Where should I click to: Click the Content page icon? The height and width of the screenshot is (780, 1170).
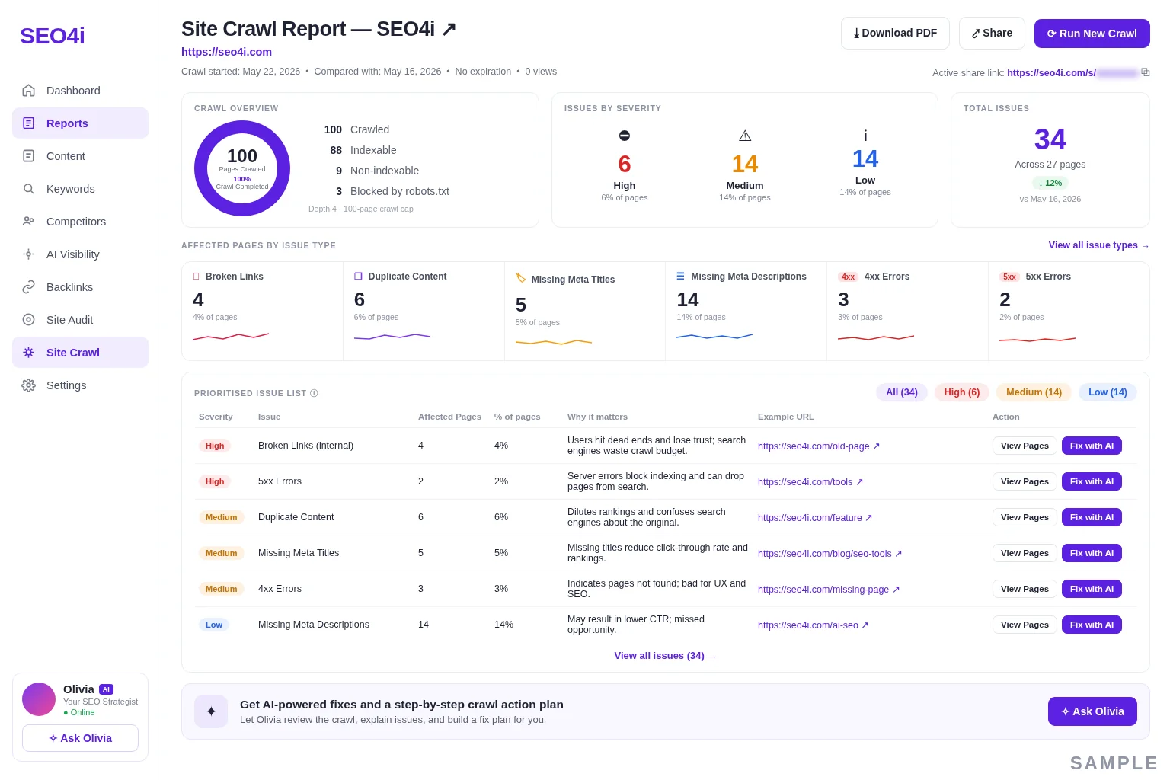tap(28, 156)
